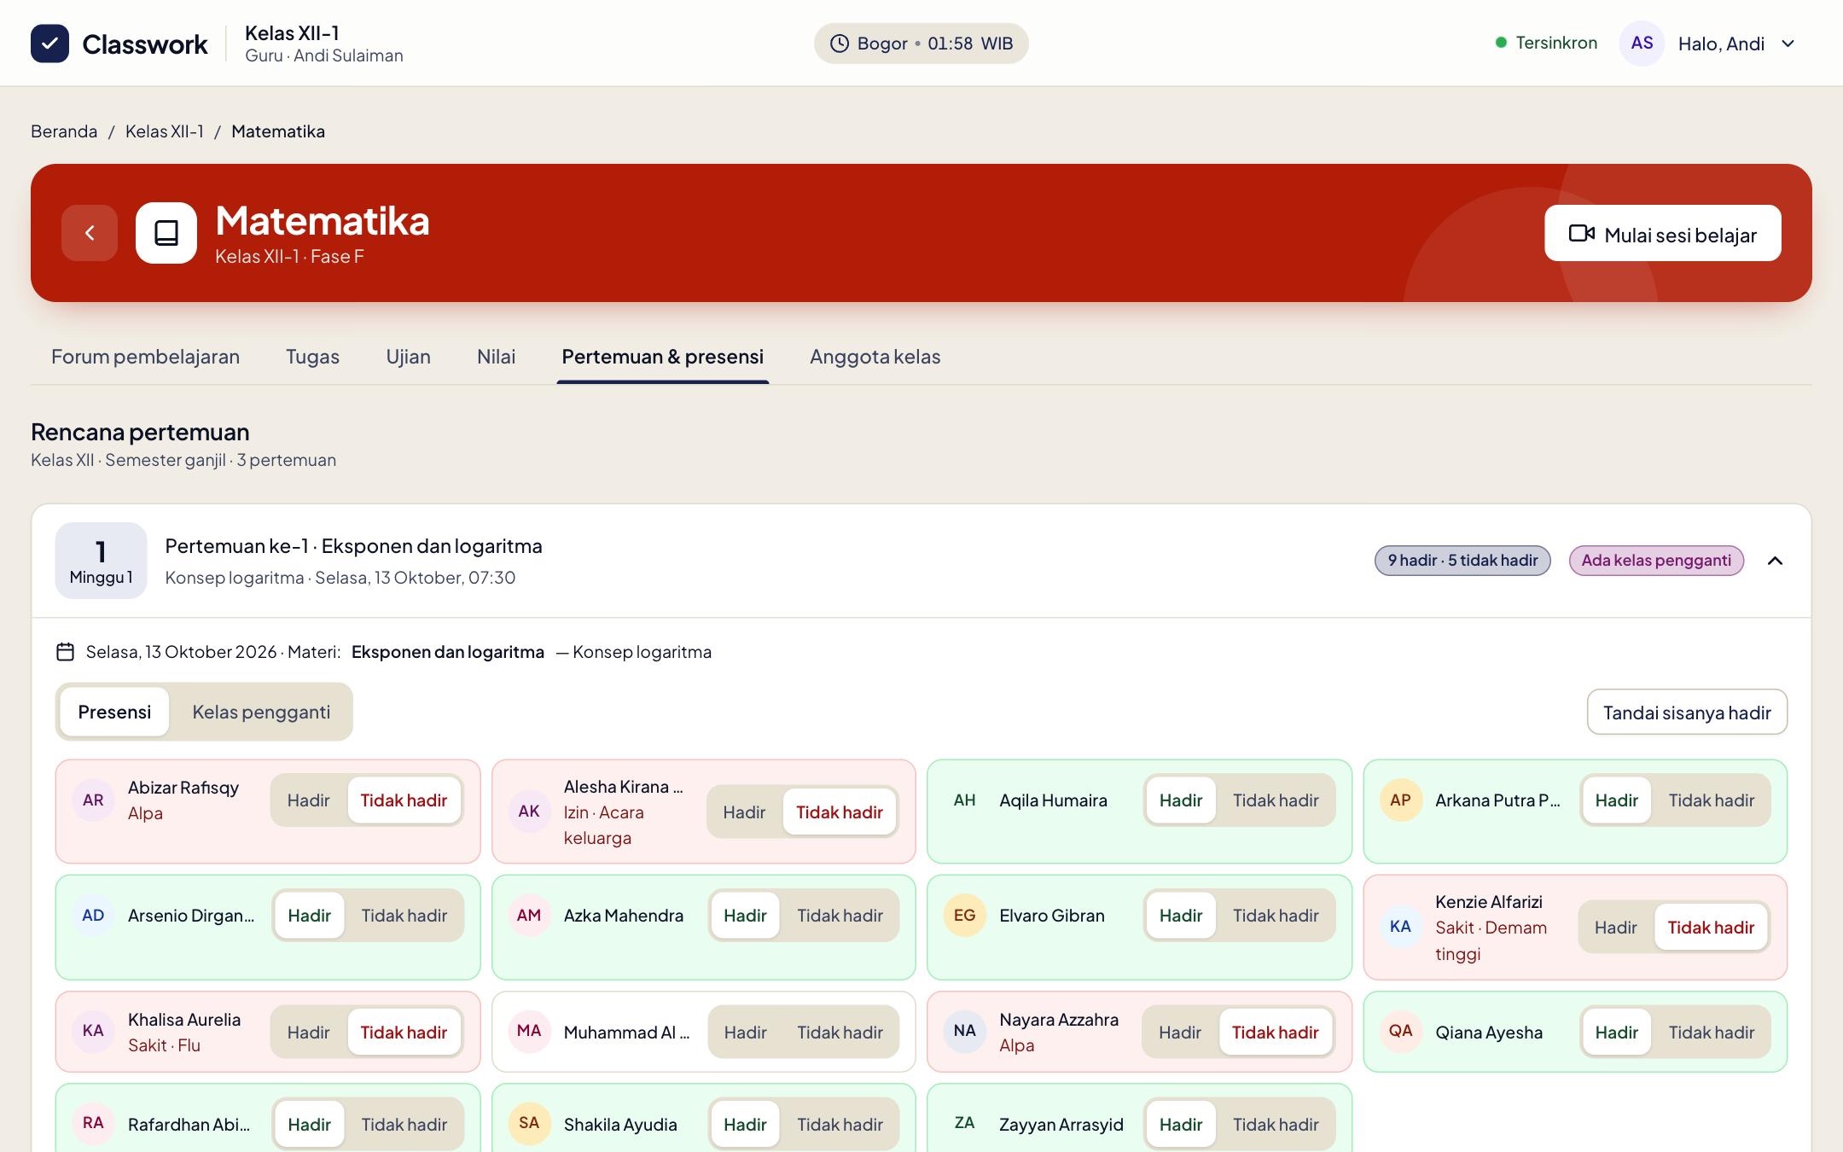Mark Kenzie Alfarizi as Hadir
This screenshot has width=1843, height=1152.
[x=1615, y=928]
